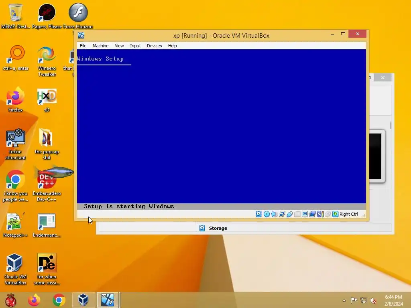
Task: Click the Storage disk icon in Manager window
Action: pyautogui.click(x=202, y=228)
